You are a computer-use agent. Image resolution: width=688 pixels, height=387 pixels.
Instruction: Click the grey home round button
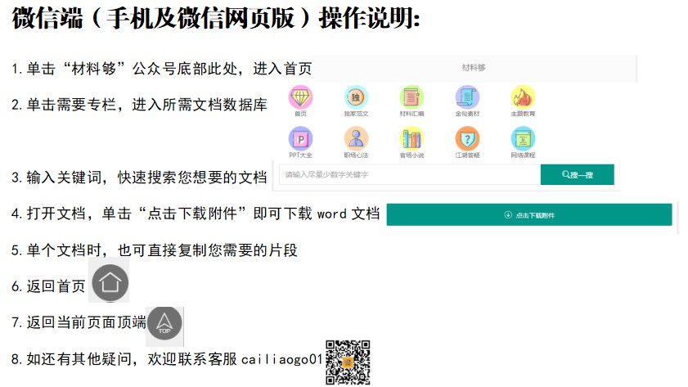[x=110, y=282]
